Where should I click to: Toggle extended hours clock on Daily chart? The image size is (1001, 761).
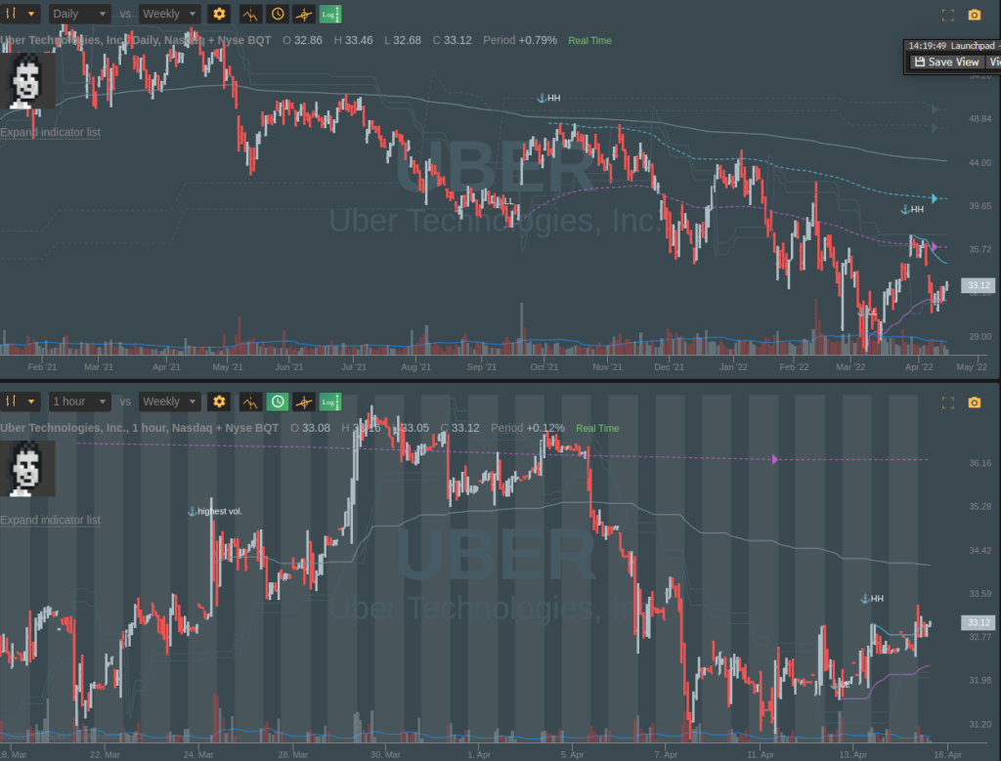[278, 14]
